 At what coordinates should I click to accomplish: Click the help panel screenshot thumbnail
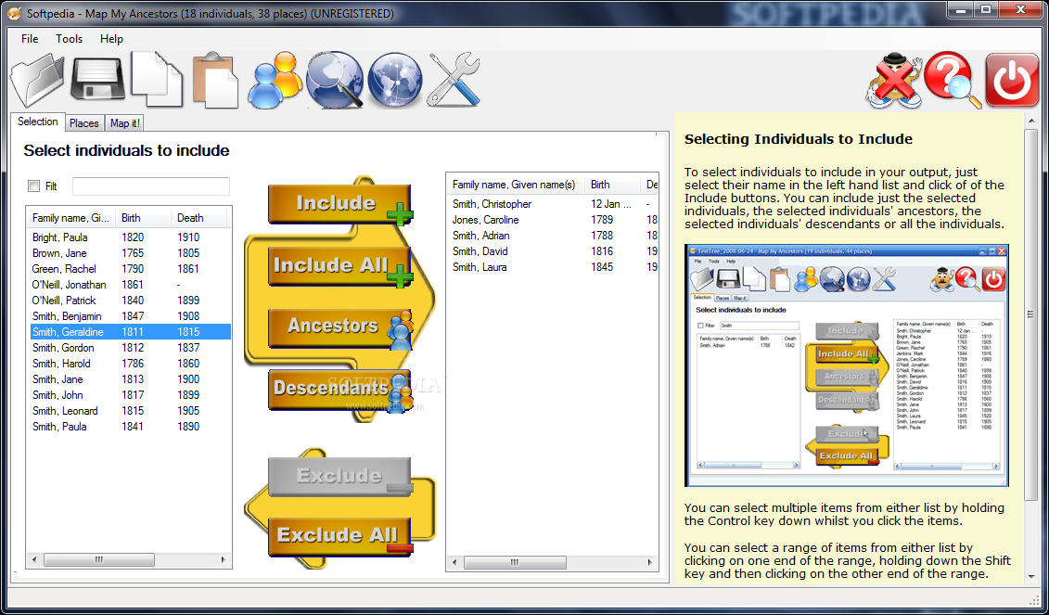point(846,365)
